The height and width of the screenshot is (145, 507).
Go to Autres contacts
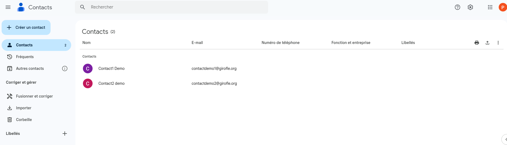coord(30,69)
